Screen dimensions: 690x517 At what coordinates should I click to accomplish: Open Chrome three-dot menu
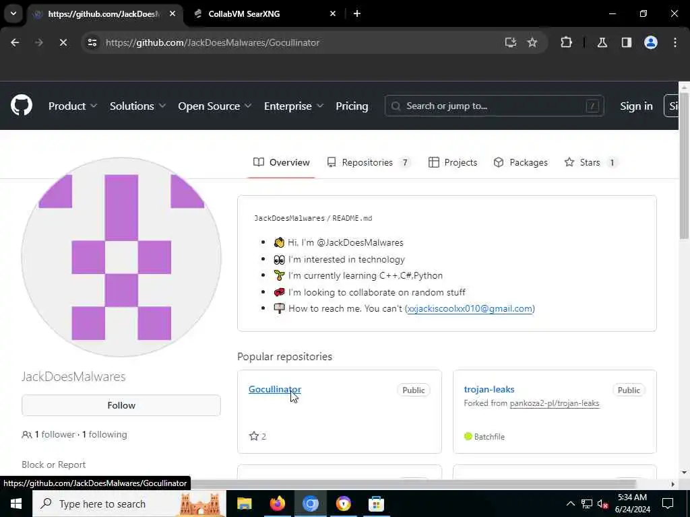click(x=675, y=42)
